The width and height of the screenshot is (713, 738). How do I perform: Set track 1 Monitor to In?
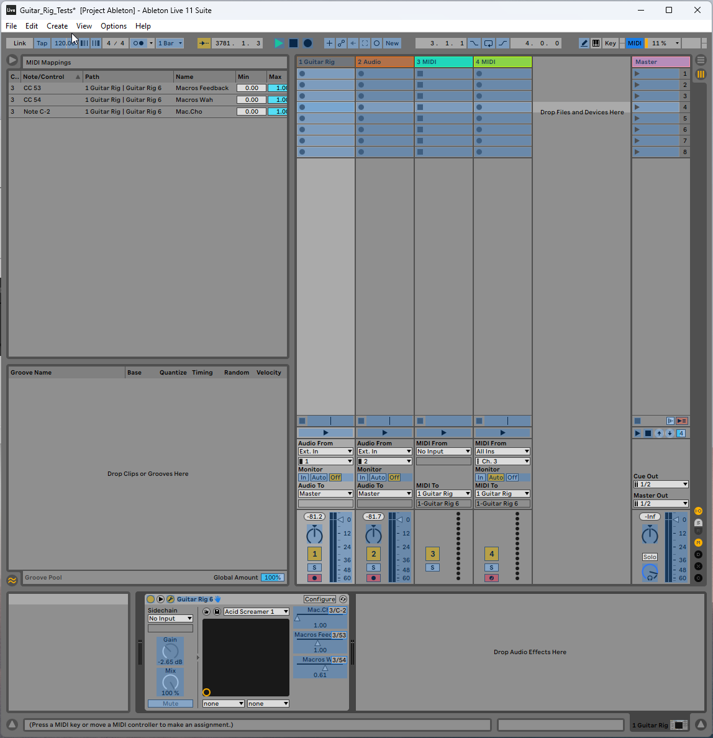tap(304, 477)
